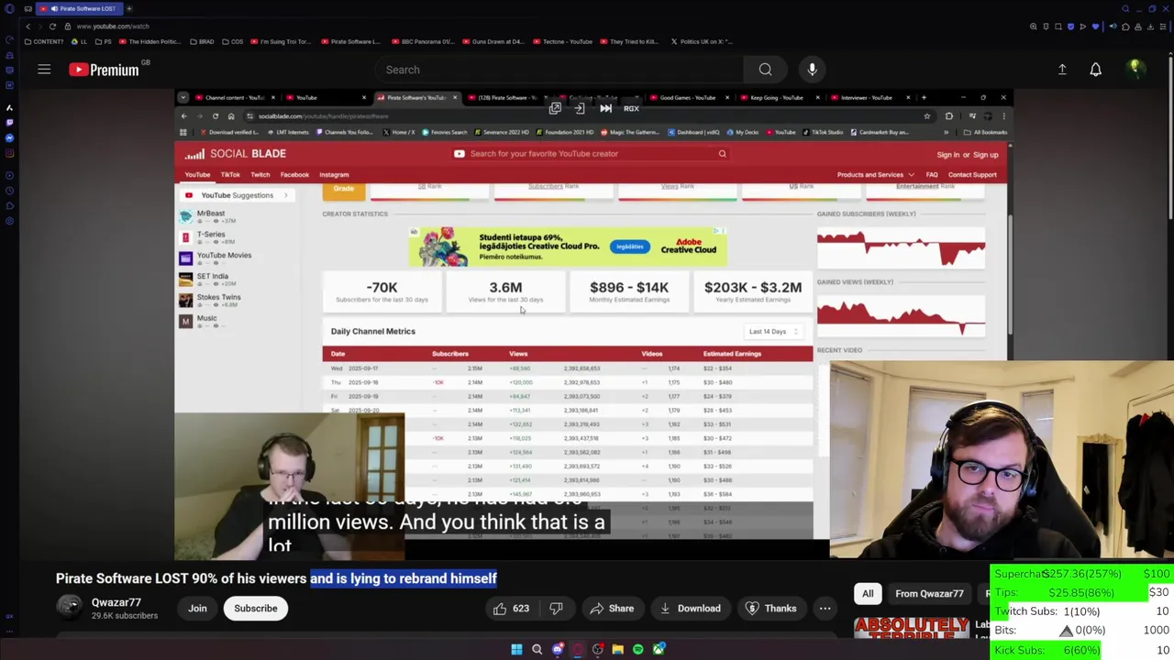Open 'The Hidden Politic...' bookmark

(150, 41)
